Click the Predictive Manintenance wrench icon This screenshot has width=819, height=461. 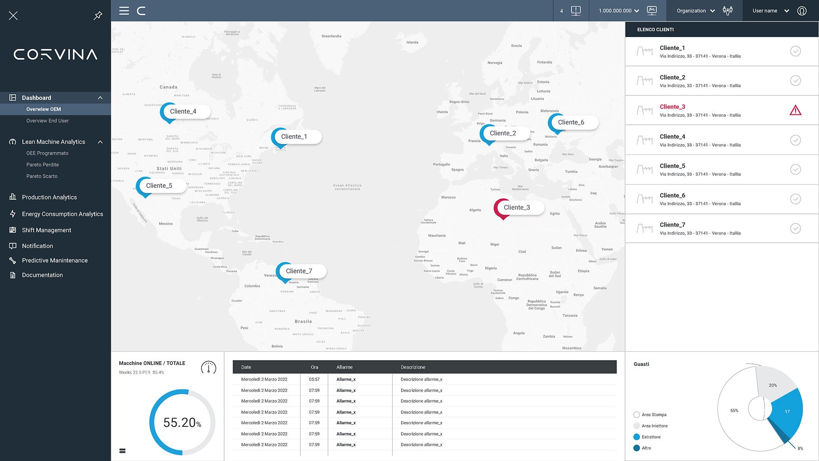[12, 260]
